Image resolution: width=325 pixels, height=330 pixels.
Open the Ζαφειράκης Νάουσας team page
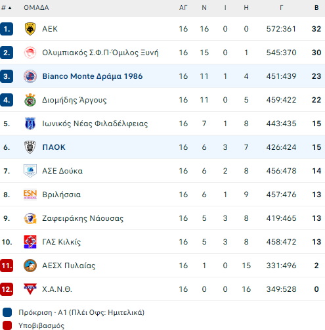click(83, 218)
